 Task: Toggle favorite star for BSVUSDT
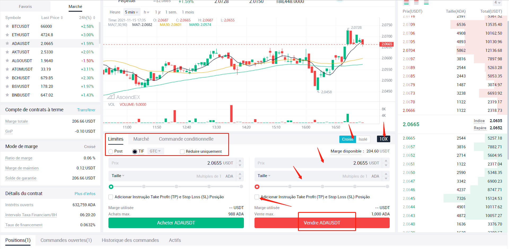[x=7, y=86]
